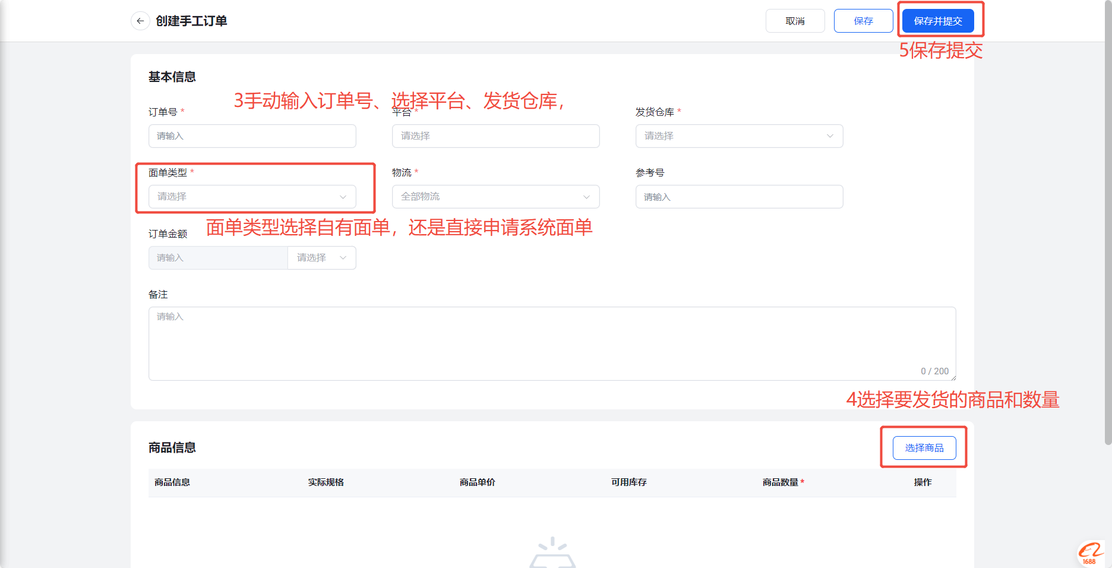Click the 取消 button
Screen dimensions: 1112x568
click(795, 21)
